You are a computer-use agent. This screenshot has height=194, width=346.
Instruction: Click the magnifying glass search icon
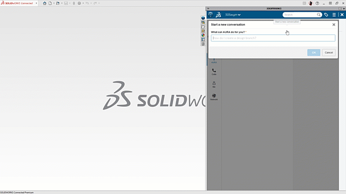pos(319,15)
